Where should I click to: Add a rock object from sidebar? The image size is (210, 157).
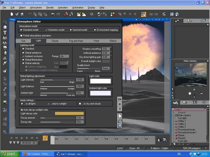(5, 53)
